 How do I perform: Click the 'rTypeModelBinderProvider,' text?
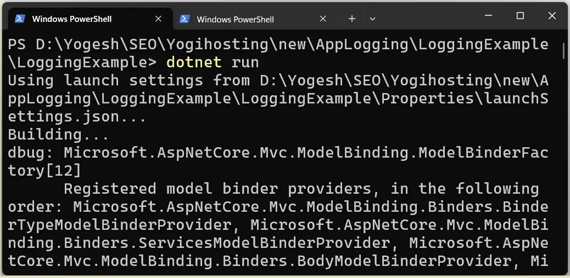coord(124,225)
